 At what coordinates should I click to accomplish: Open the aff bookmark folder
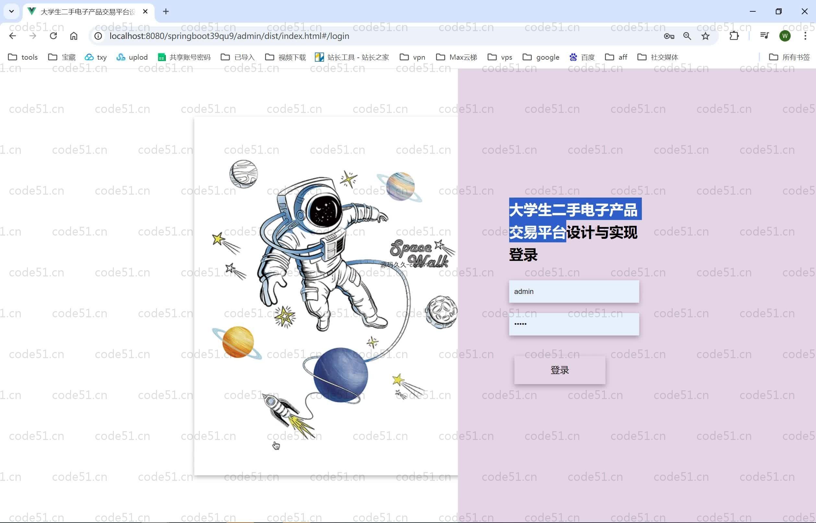[x=616, y=57]
